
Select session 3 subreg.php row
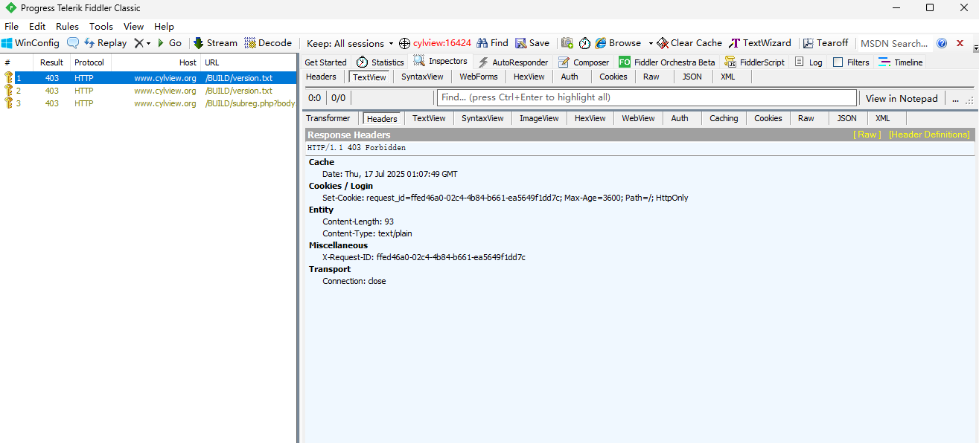point(149,103)
